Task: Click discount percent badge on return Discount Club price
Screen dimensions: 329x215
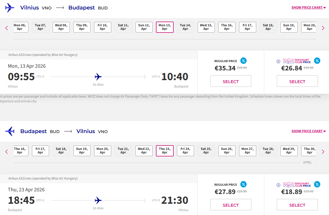Action: 317,185
